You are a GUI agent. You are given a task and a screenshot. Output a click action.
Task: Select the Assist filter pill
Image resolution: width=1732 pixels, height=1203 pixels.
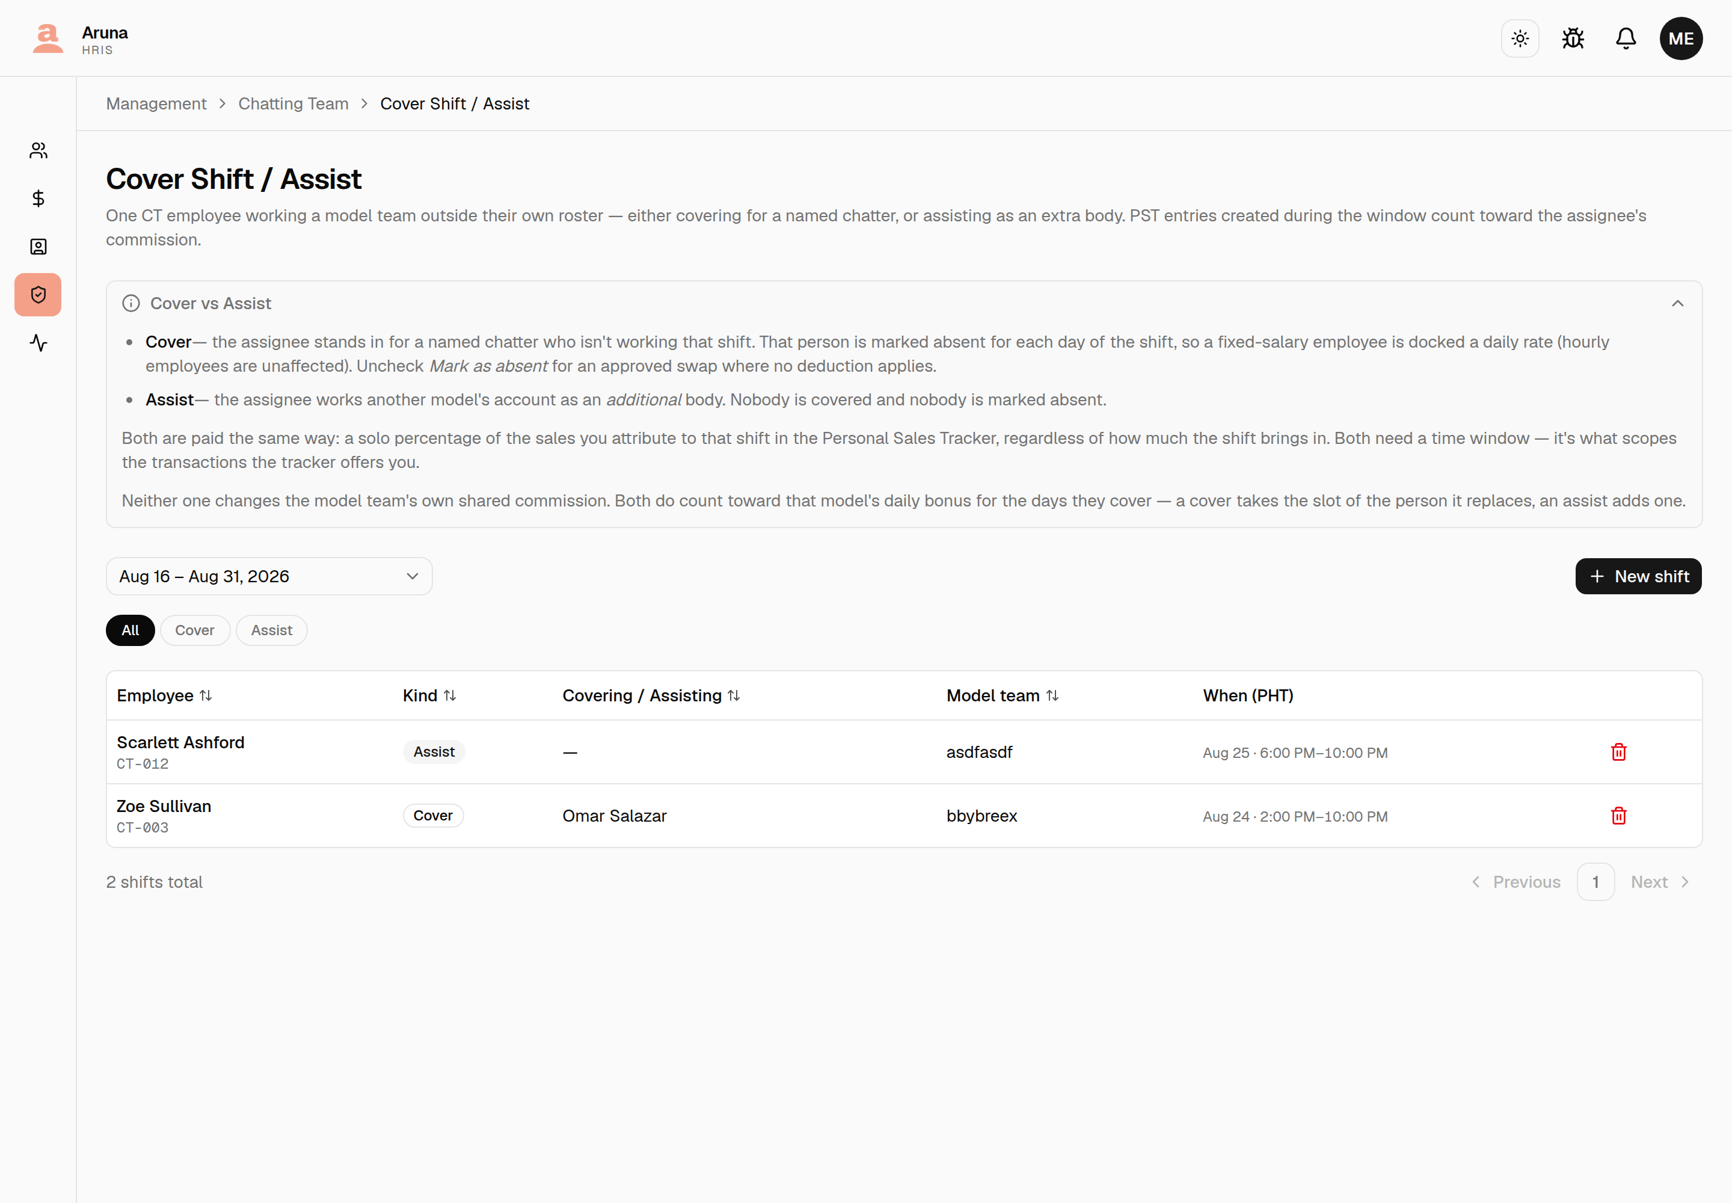pyautogui.click(x=271, y=630)
